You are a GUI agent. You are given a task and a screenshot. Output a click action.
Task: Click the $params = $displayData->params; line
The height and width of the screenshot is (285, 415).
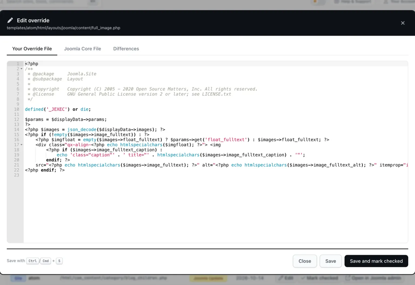click(x=66, y=119)
